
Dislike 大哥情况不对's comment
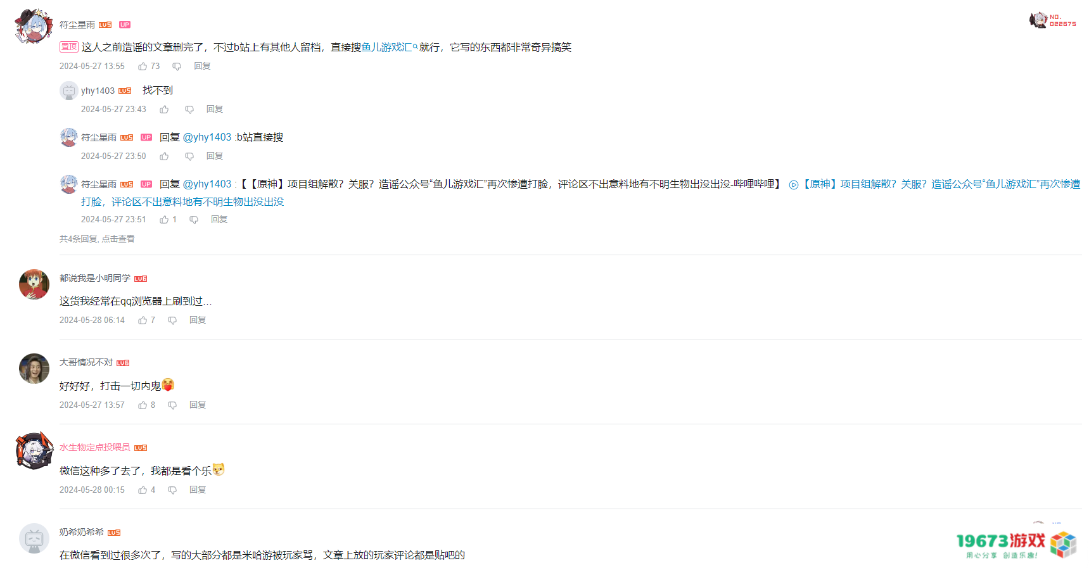coord(172,405)
